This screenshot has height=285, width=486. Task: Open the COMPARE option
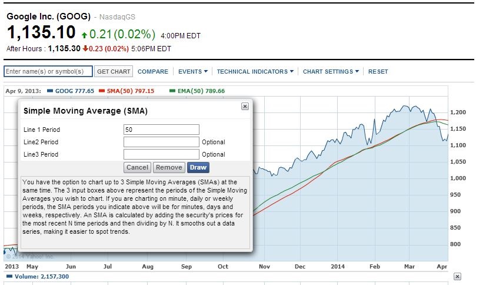pos(153,72)
